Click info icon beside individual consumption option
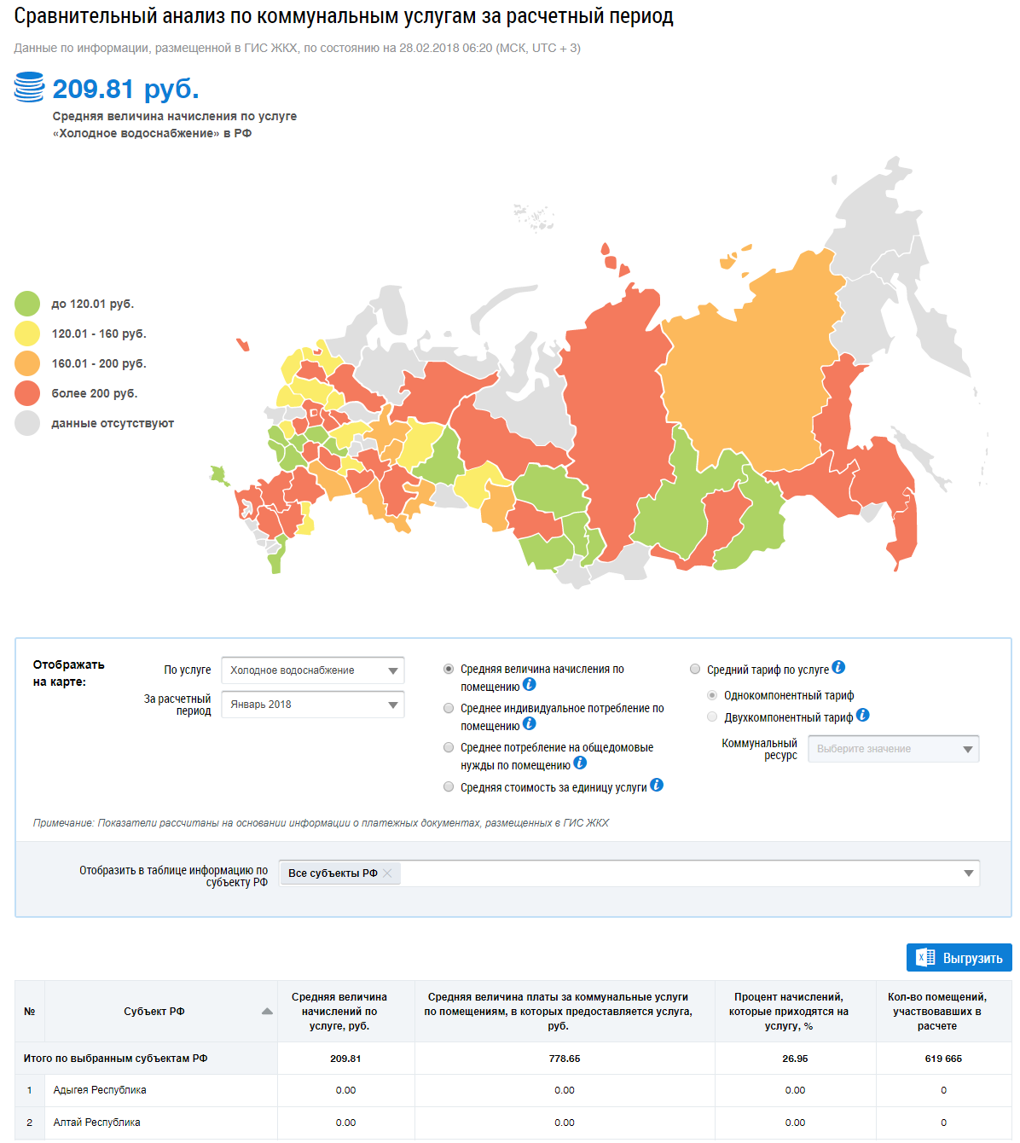The image size is (1020, 1143). tap(529, 724)
